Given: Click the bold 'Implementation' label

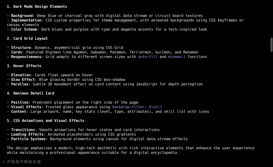Looking at the screenshot, I should coord(26,20).
